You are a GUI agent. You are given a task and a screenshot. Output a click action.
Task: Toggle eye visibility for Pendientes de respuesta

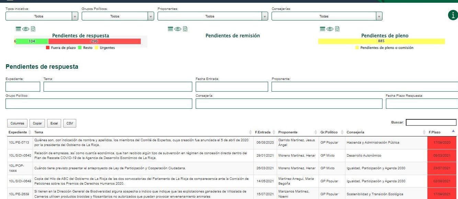coord(26,29)
